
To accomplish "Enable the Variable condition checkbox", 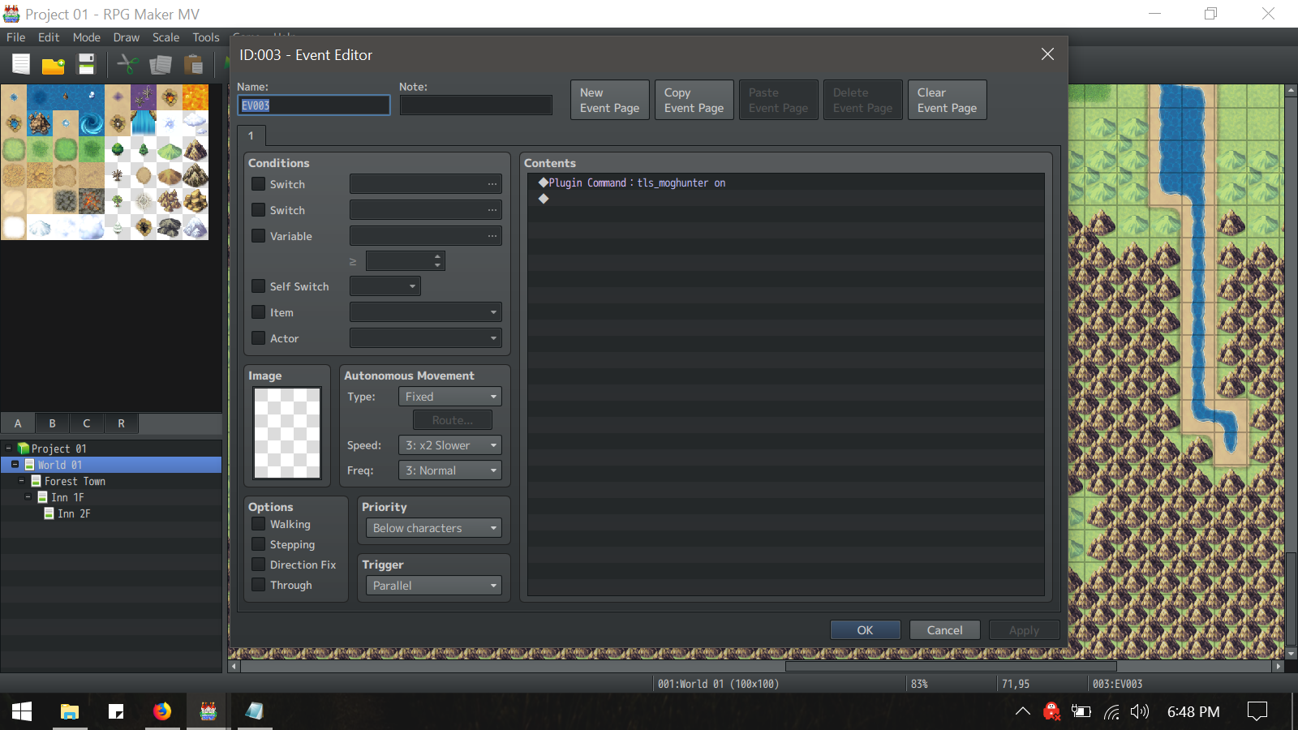I will tap(259, 236).
